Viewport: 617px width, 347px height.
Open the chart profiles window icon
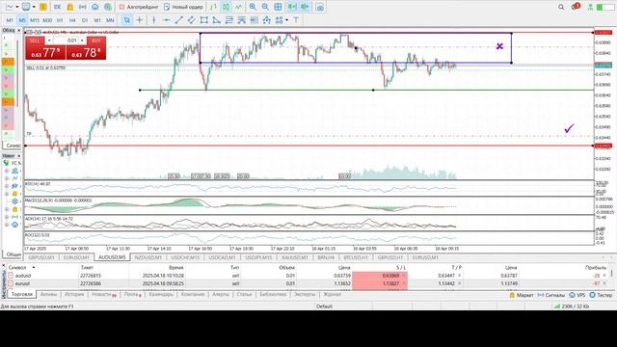click(x=26, y=7)
